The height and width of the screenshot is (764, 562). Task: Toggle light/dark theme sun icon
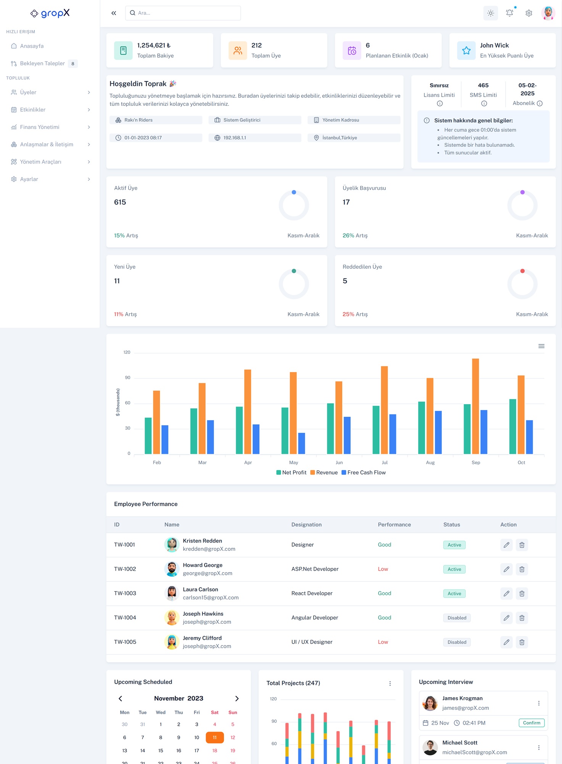point(490,13)
